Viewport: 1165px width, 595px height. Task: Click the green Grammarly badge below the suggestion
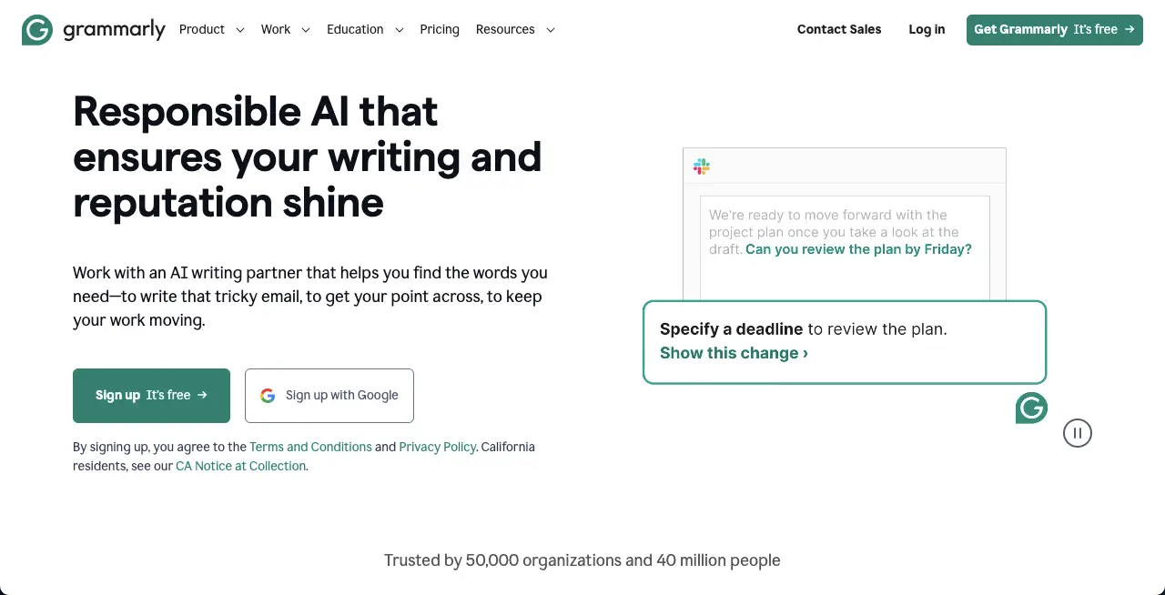tap(1031, 408)
